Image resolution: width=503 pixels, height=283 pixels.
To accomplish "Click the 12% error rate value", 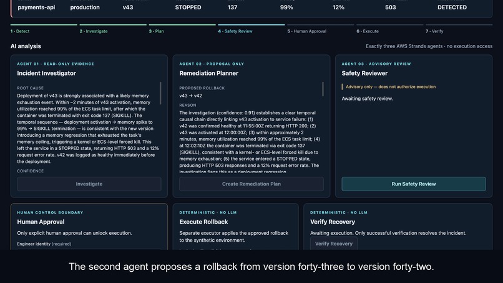I will (x=338, y=7).
